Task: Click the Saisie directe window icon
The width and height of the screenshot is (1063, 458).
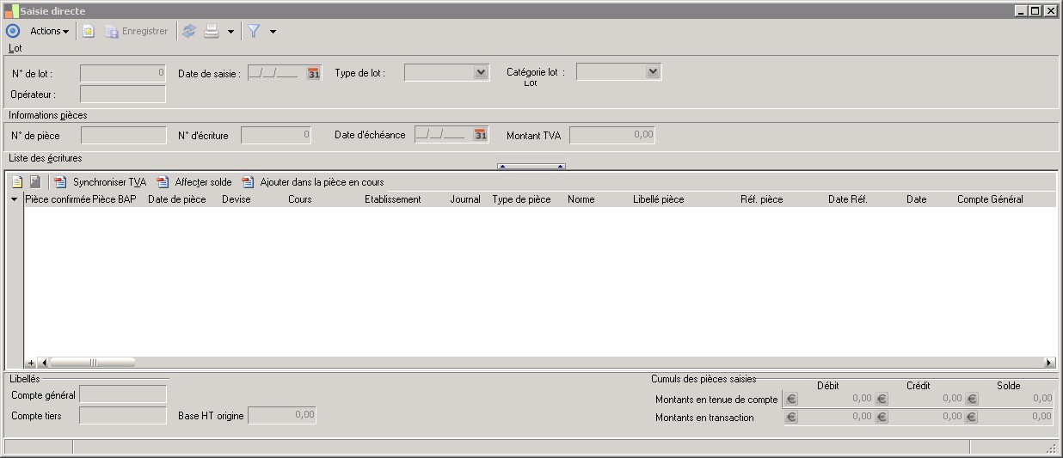Action: pos(11,11)
